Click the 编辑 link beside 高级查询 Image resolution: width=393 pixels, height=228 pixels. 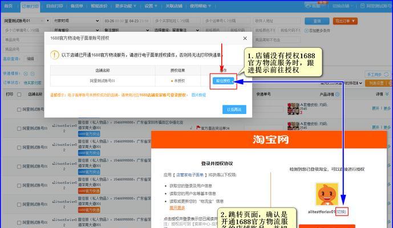click(x=30, y=59)
